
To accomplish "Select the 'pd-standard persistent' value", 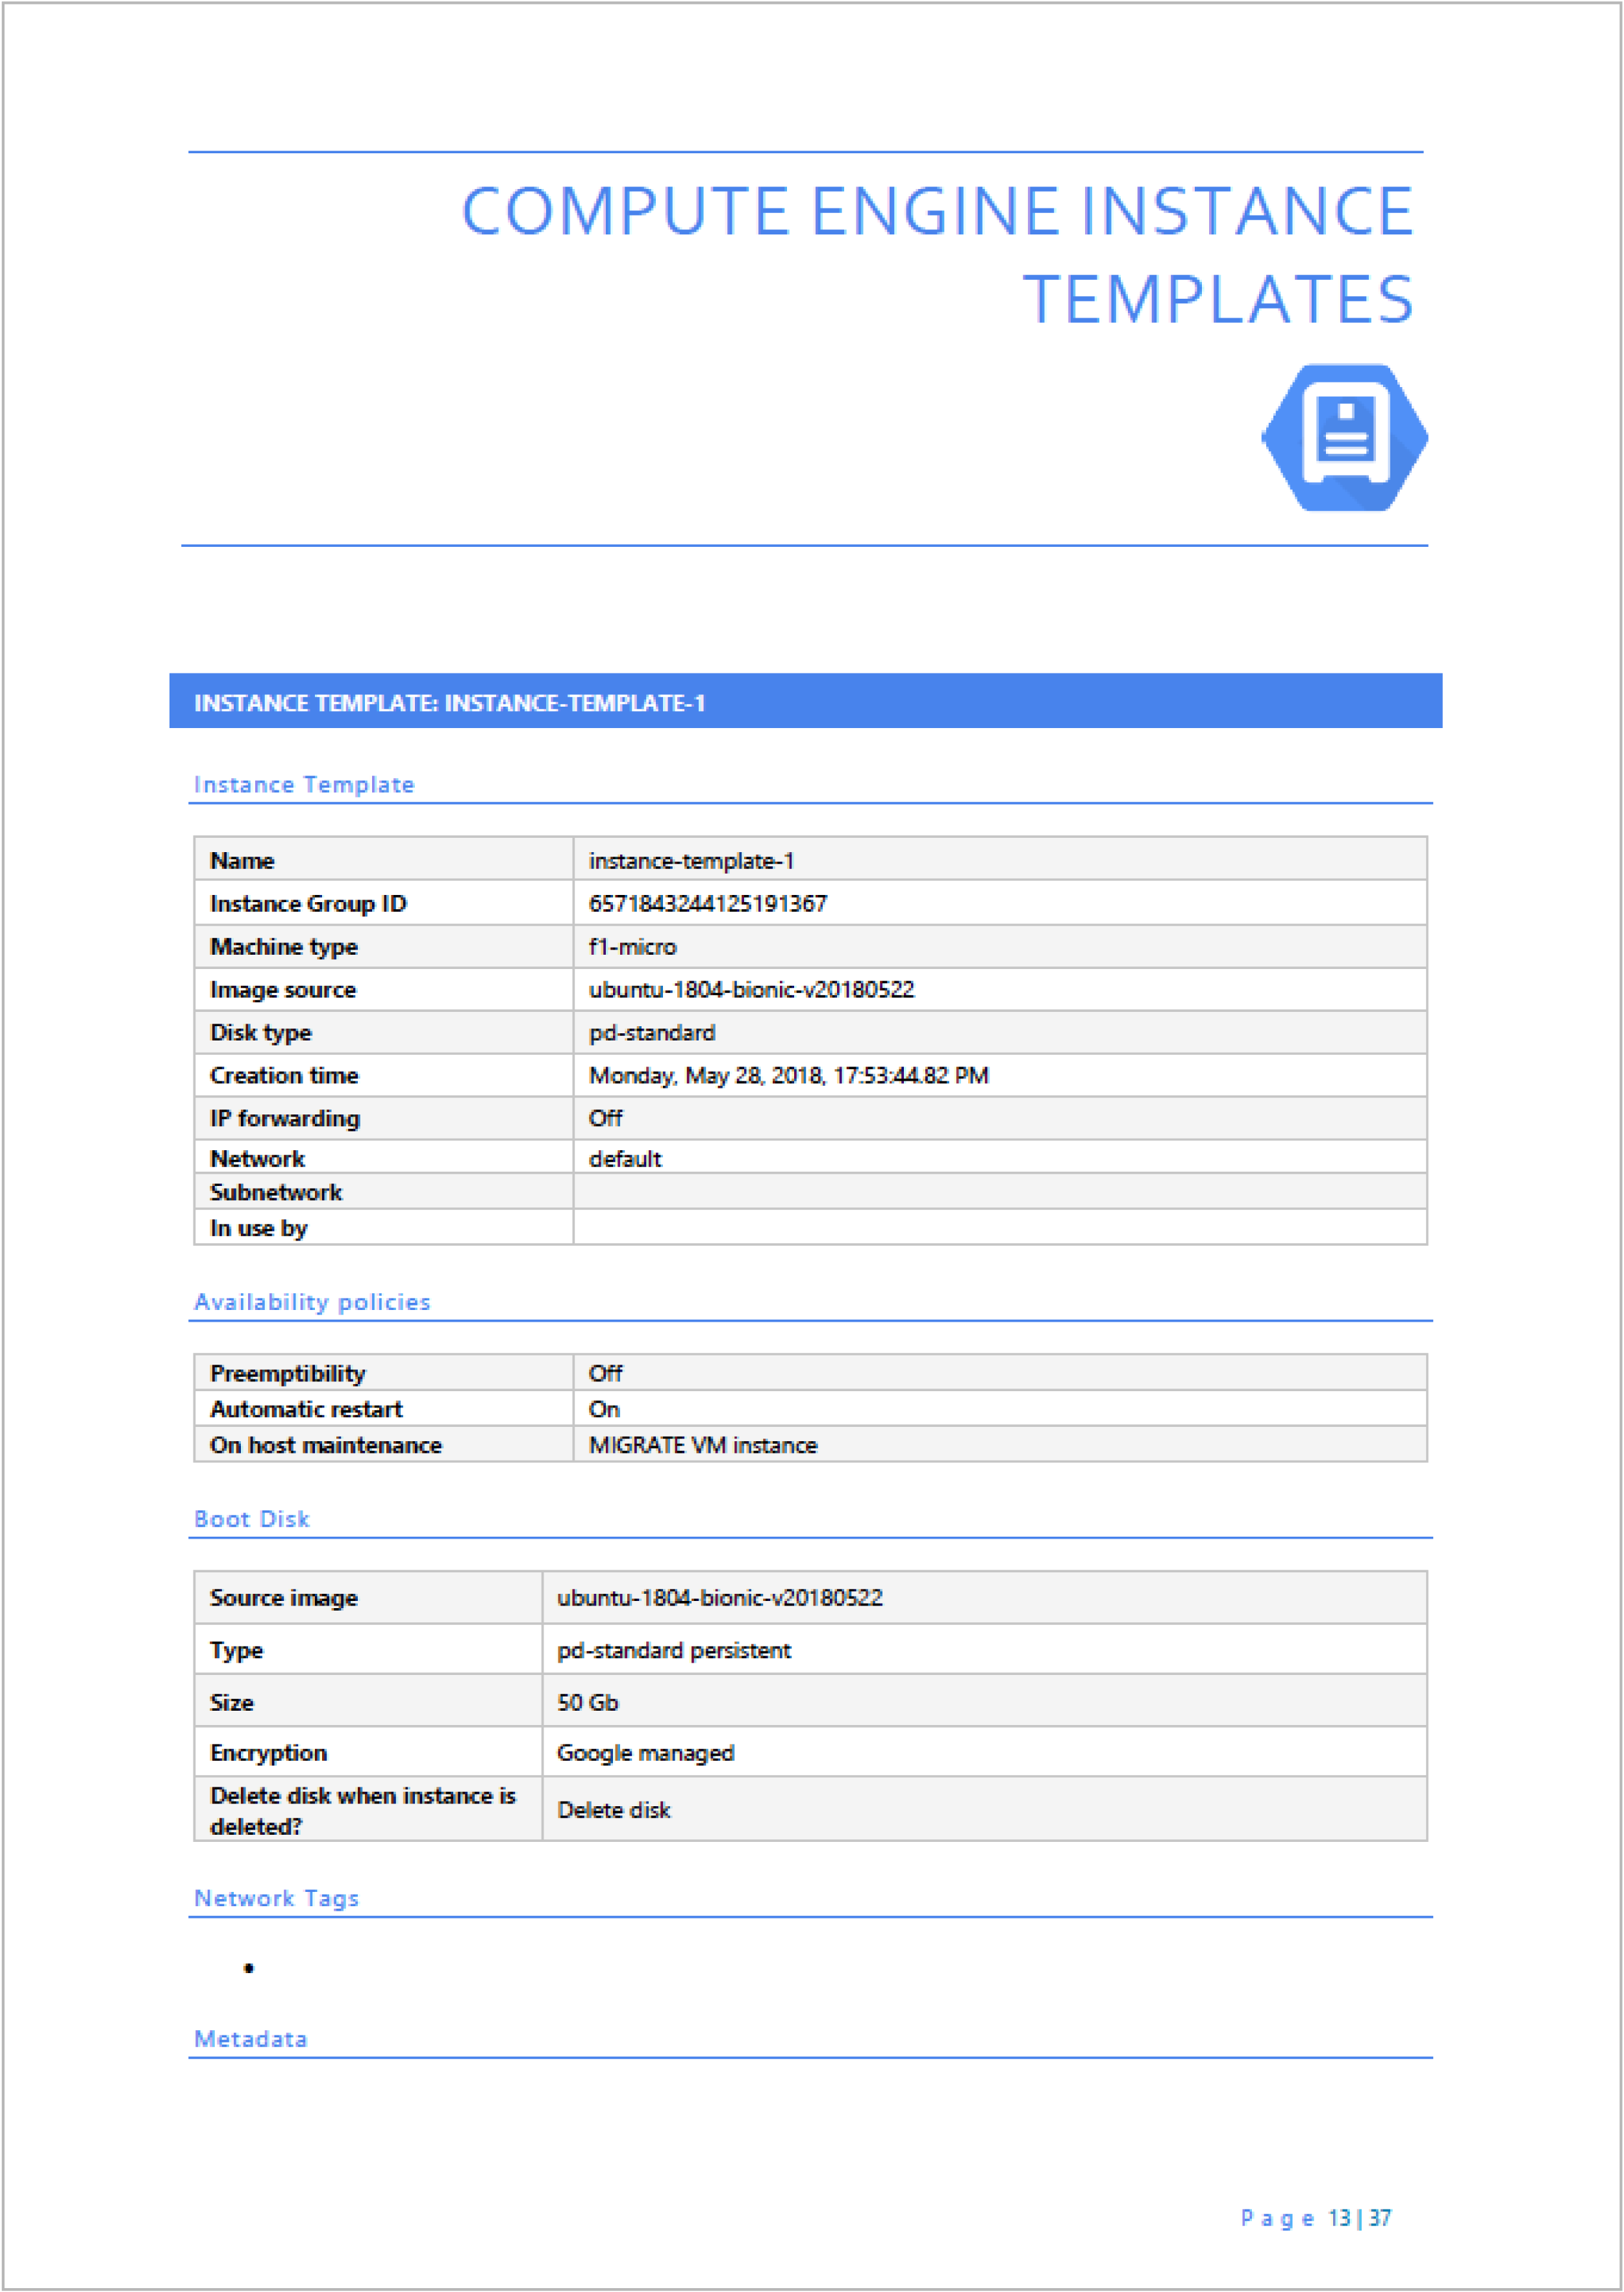I will click(674, 1651).
